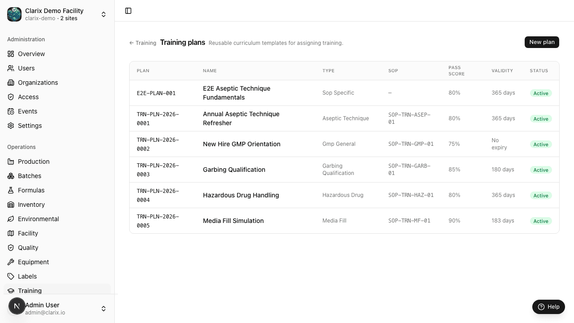Click plan ID TRN-PLN-2026-0004
Image resolution: width=574 pixels, height=323 pixels.
pos(158,196)
